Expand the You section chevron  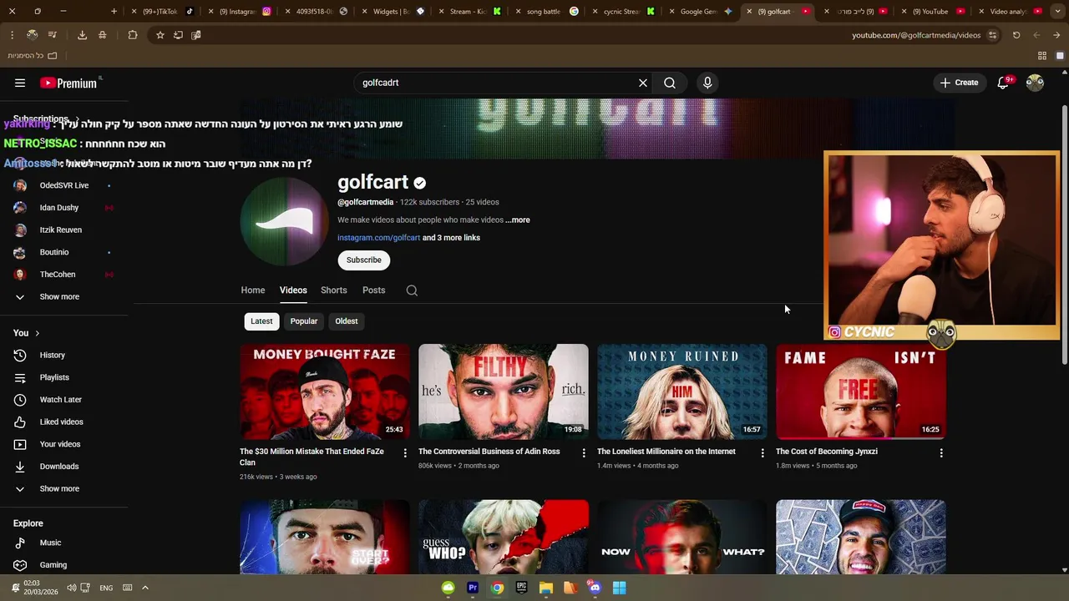[x=37, y=333]
